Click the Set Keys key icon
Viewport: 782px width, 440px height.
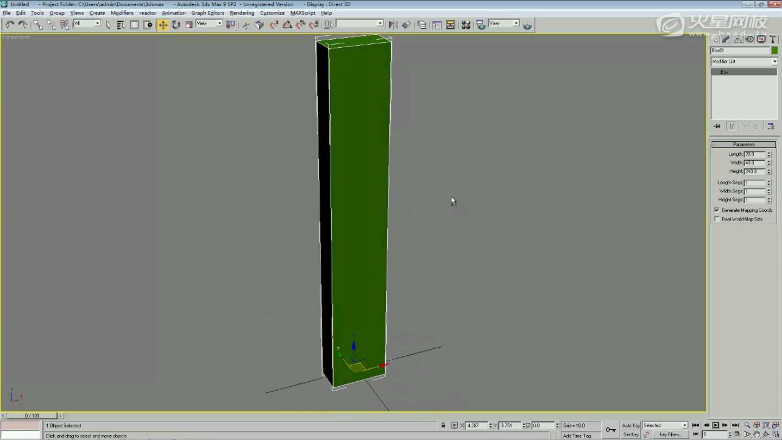tap(610, 430)
